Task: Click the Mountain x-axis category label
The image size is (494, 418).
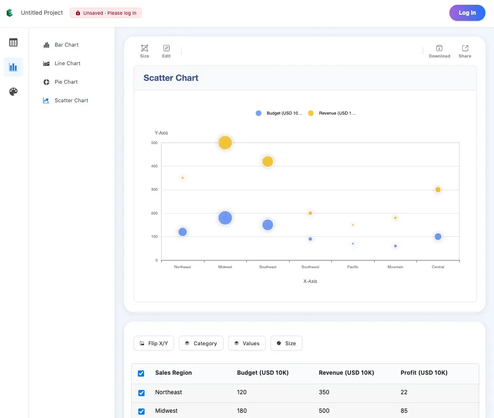Action: [x=396, y=267]
